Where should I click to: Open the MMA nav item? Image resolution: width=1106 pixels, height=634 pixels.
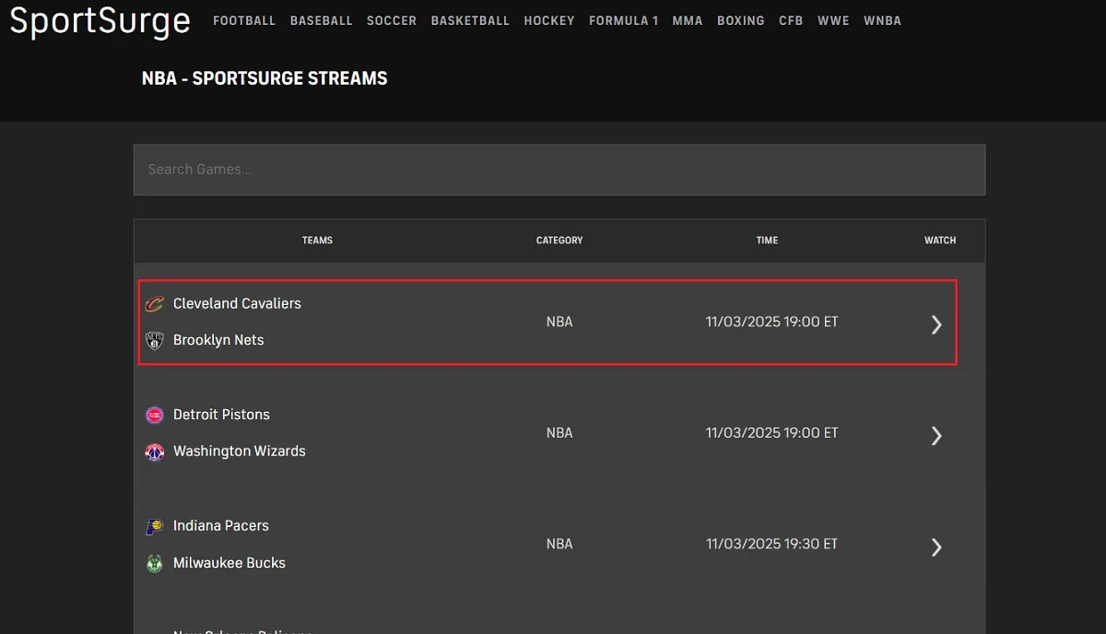coord(687,20)
